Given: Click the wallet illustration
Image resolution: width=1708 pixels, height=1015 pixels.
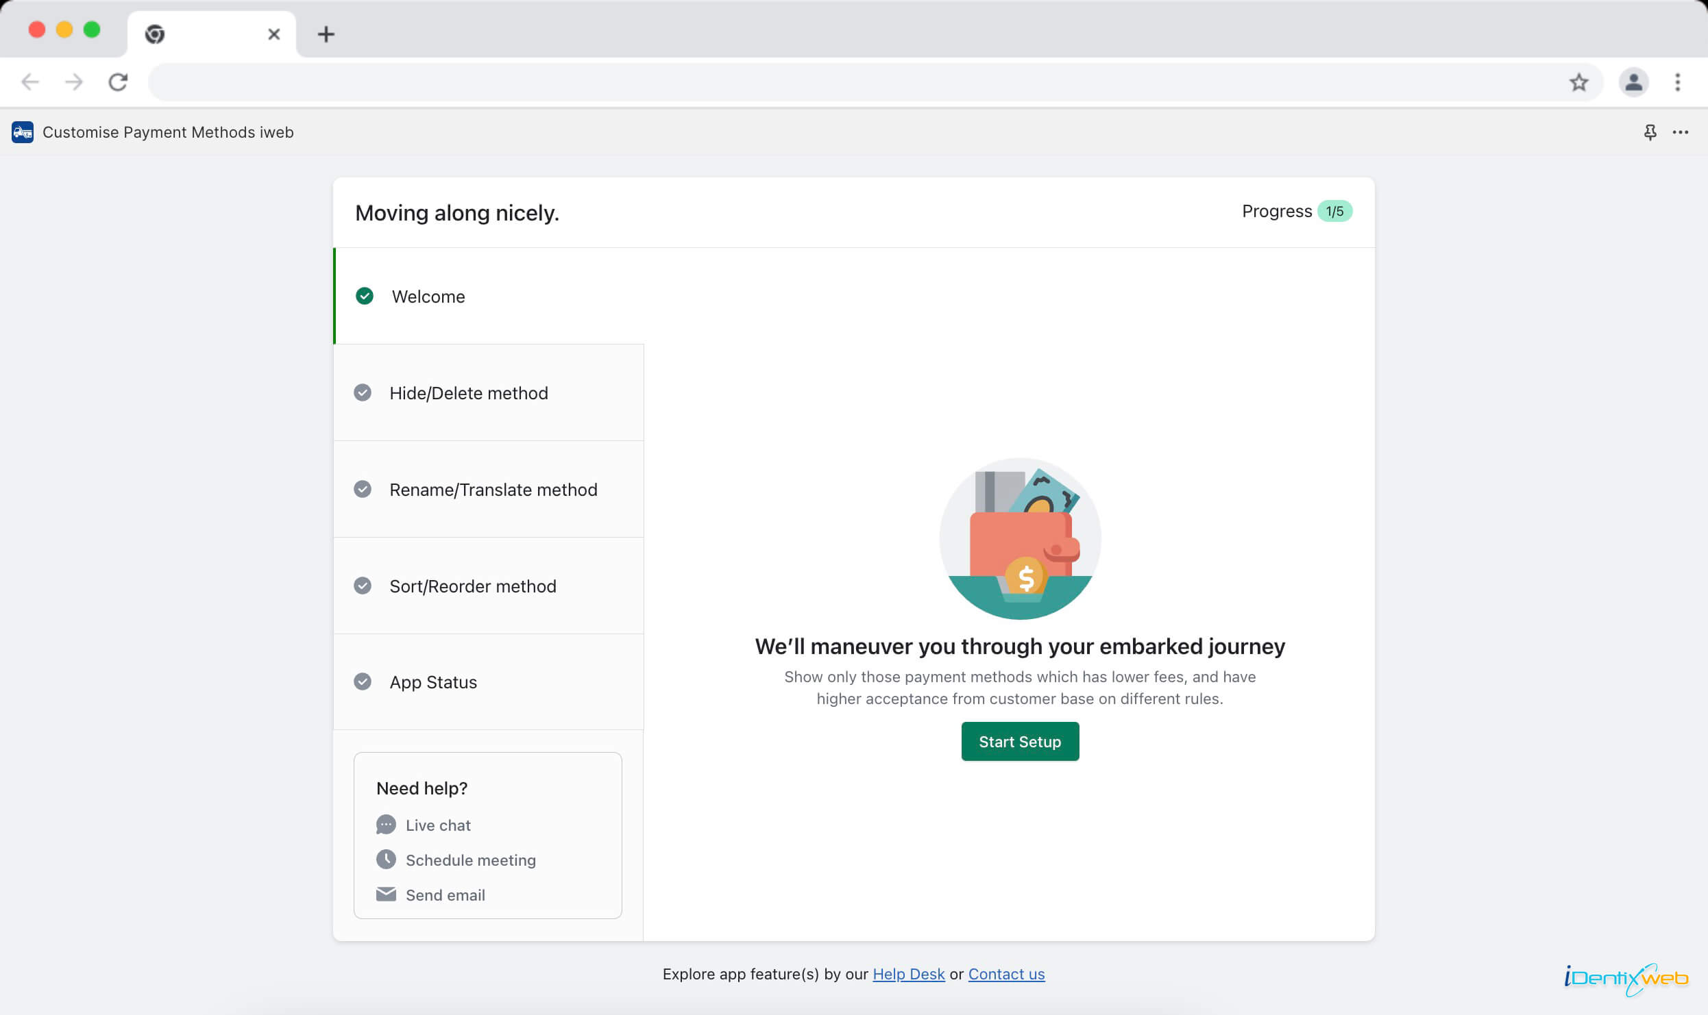Looking at the screenshot, I should [1020, 538].
